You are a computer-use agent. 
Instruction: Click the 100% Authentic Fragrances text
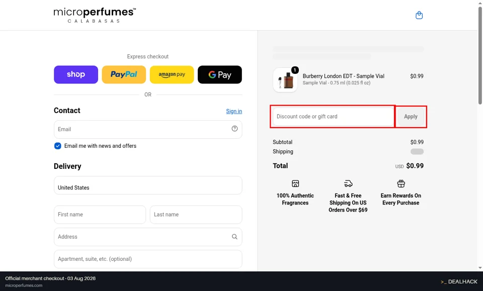pos(295,199)
